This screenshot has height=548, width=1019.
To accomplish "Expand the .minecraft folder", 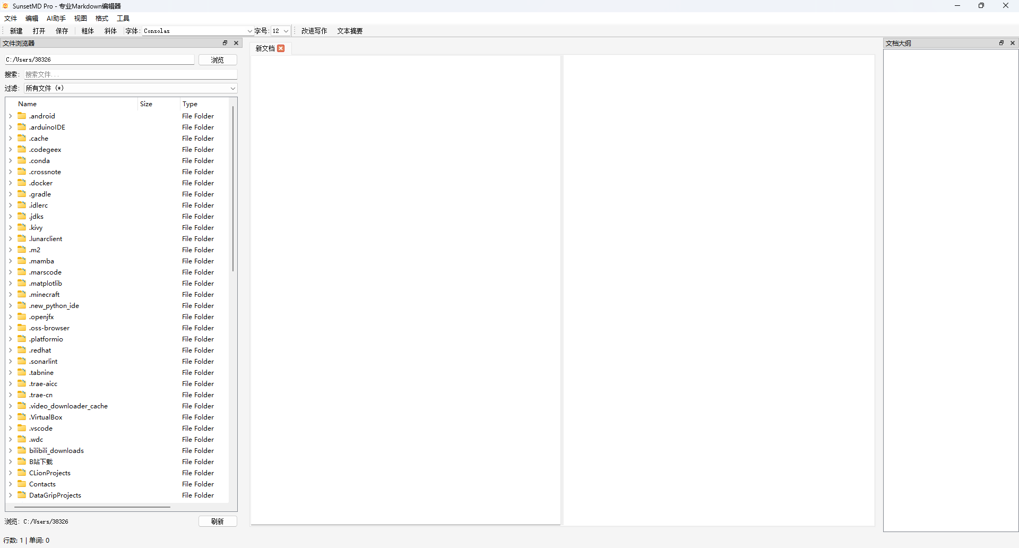I will pos(10,294).
